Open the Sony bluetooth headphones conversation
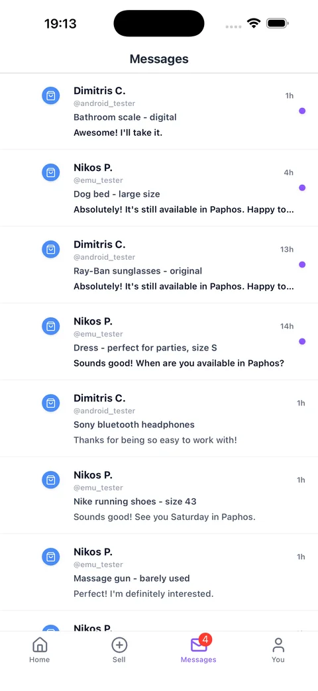Viewport: 318px width, 691px height. click(x=159, y=419)
